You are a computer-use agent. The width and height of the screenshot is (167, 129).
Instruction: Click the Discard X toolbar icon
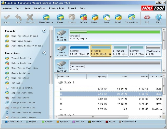(30, 18)
